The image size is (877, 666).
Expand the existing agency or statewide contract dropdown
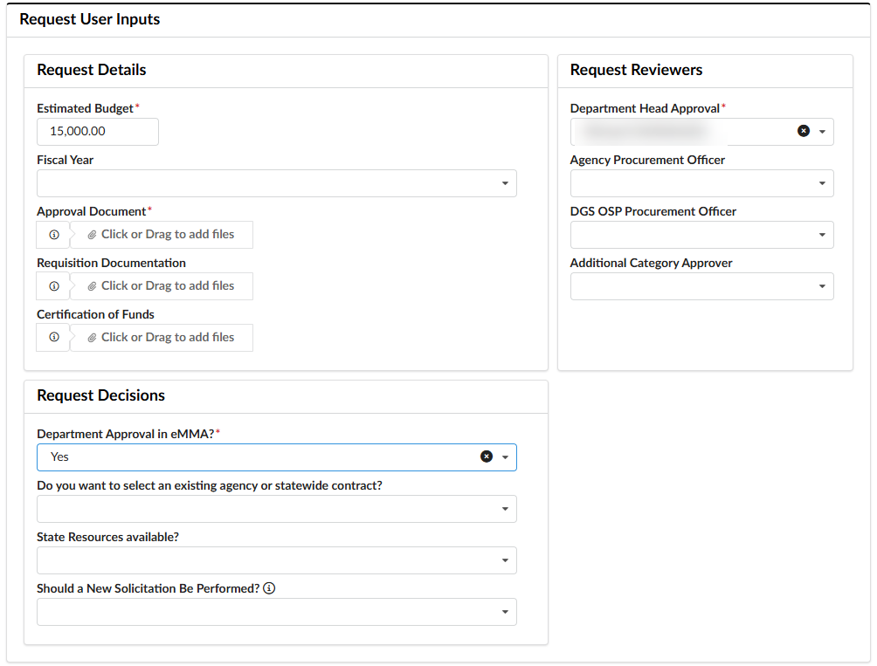pyautogui.click(x=505, y=509)
